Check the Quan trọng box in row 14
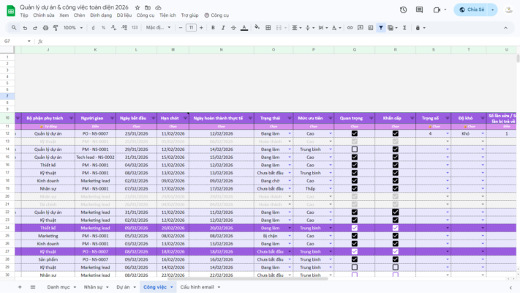 (x=355, y=149)
